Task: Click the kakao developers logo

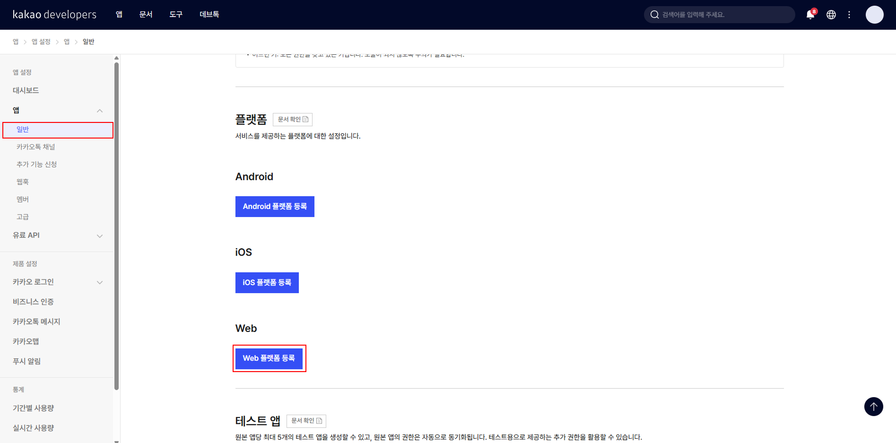Action: click(54, 15)
